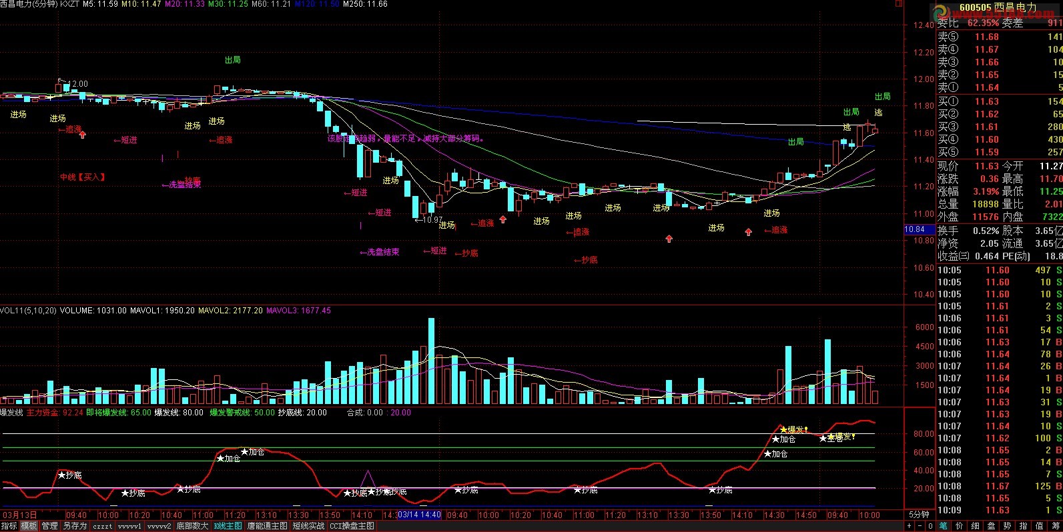Click the 卖② price 11.65

click(x=987, y=75)
